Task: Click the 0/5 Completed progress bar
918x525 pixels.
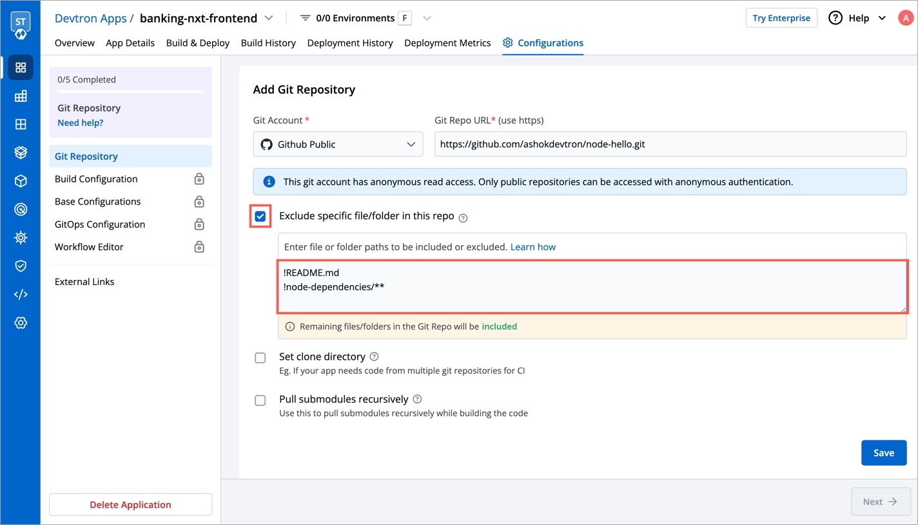Action: click(130, 92)
